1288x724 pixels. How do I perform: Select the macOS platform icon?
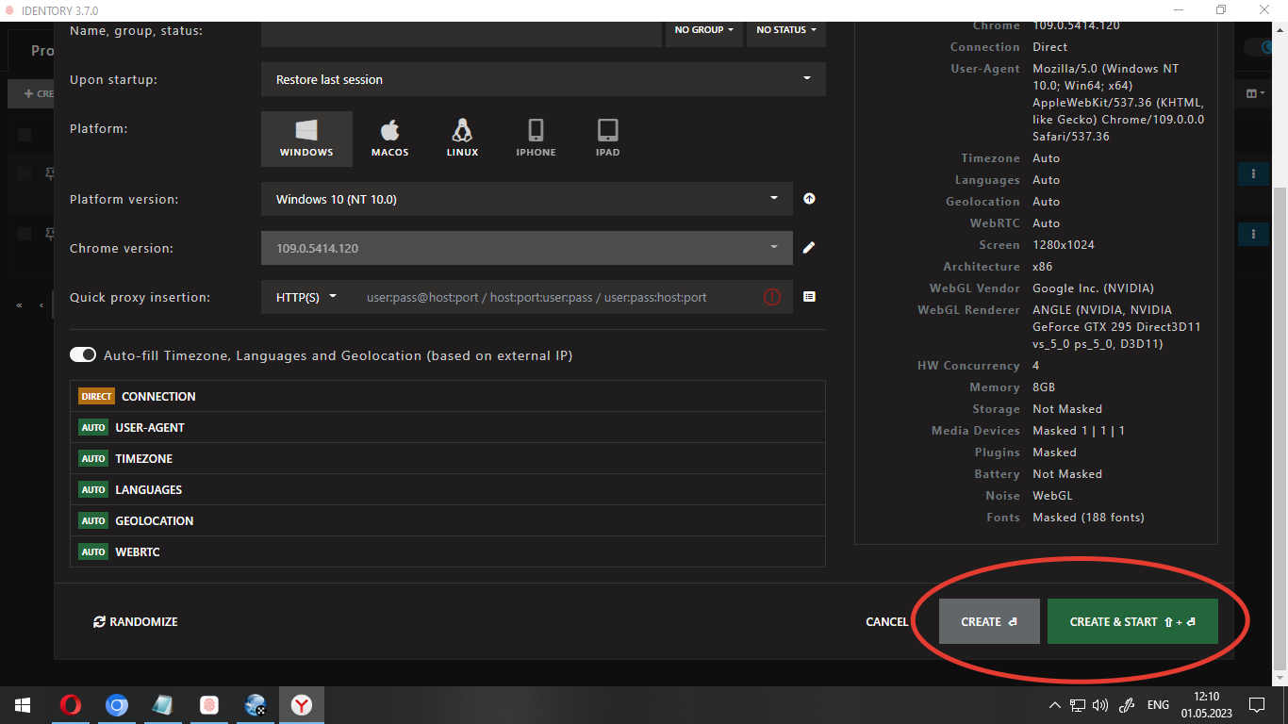point(389,138)
